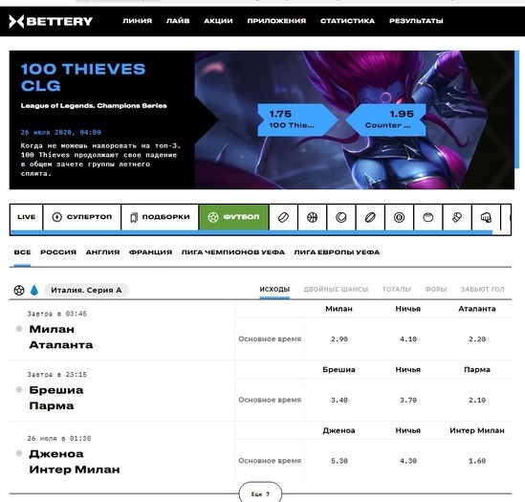
Task: Open the Брешиа Парма match page
Action: click(56, 398)
